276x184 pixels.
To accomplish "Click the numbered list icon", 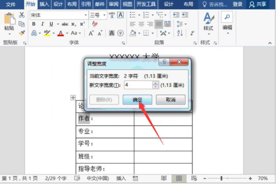I will click(x=146, y=15).
